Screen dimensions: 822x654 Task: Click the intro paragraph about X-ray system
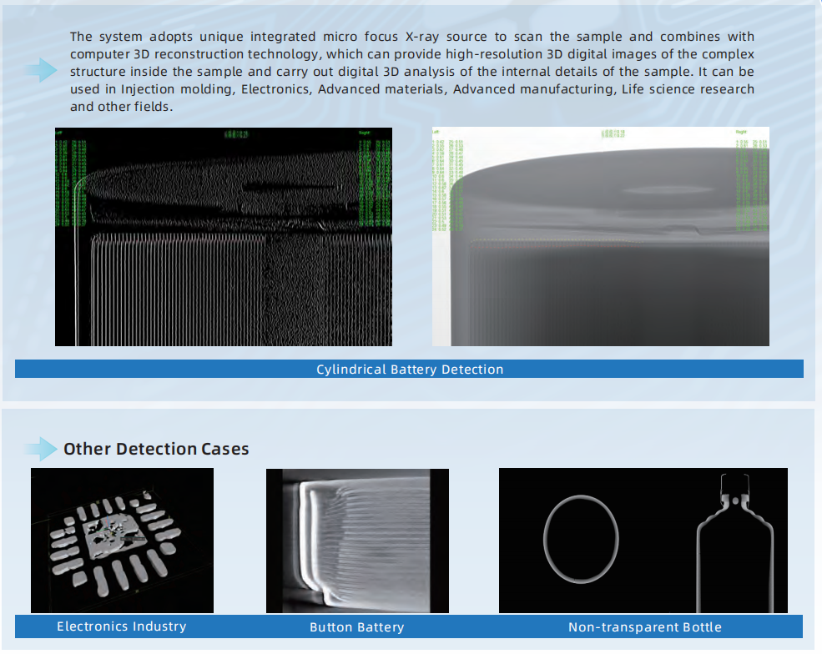coord(412,72)
